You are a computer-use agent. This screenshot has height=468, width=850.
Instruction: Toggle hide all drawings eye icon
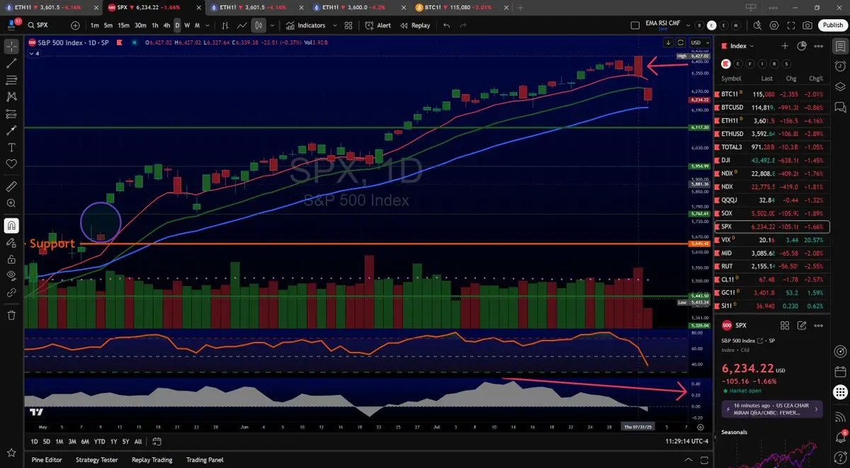pyautogui.click(x=11, y=275)
